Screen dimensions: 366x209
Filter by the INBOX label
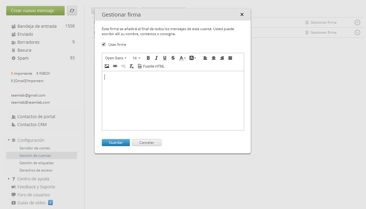[x=43, y=73]
